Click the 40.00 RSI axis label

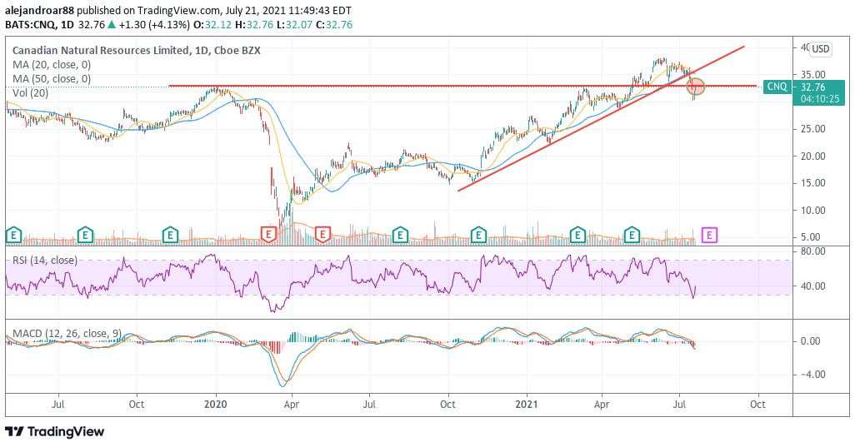tap(812, 286)
